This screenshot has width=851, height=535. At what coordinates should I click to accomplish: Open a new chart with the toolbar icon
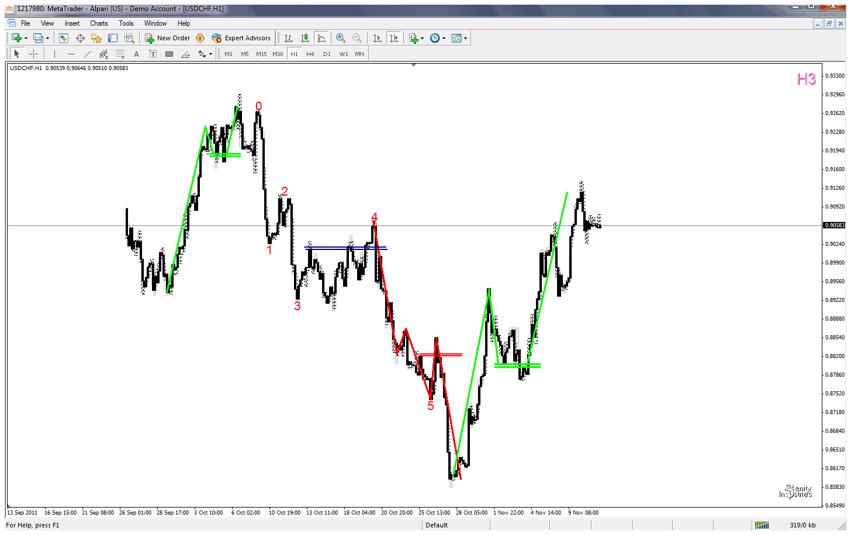pyautogui.click(x=16, y=38)
